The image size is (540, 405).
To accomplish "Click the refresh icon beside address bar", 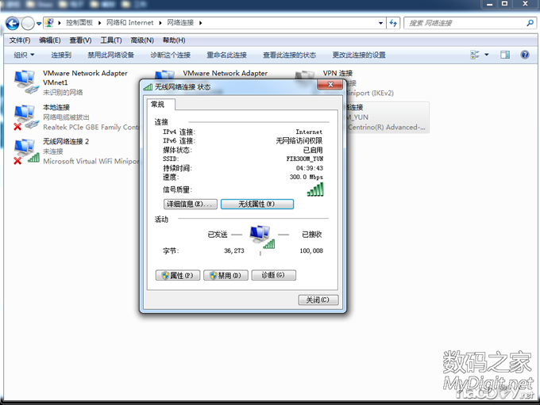I will pos(392,24).
